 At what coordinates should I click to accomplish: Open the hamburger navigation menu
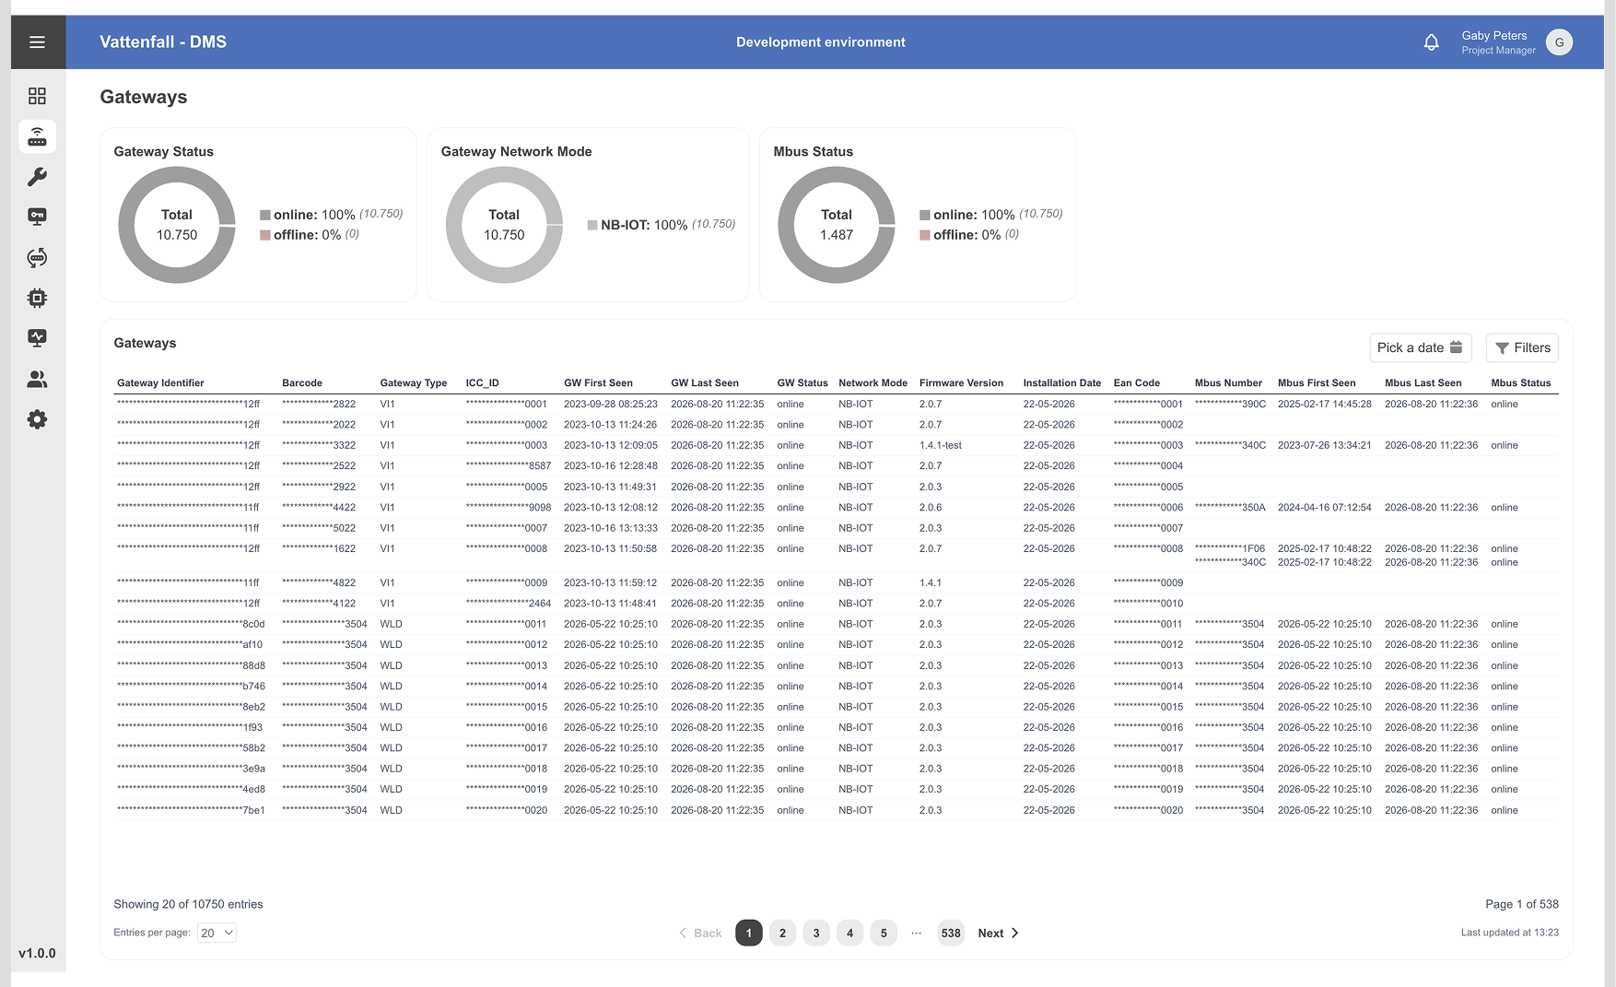[37, 42]
